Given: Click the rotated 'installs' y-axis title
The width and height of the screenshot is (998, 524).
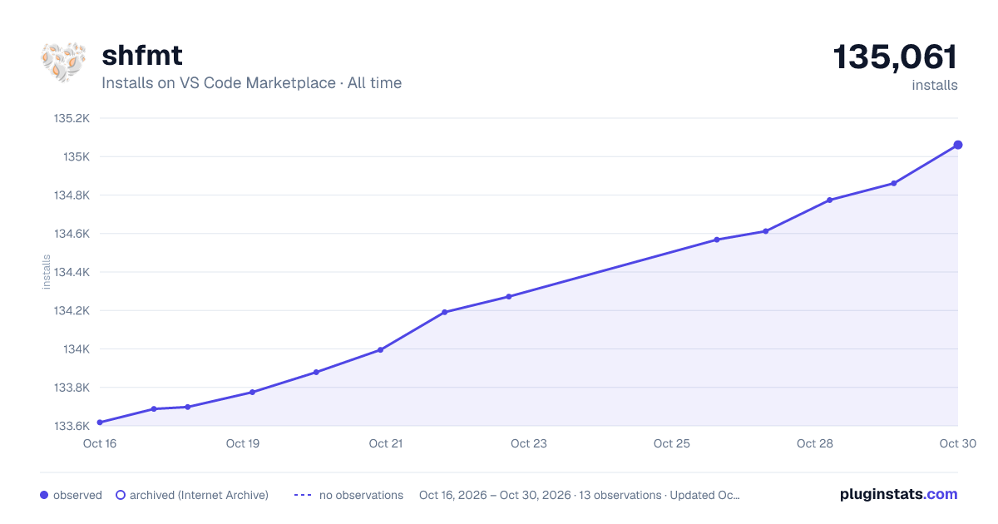Looking at the screenshot, I should [47, 272].
